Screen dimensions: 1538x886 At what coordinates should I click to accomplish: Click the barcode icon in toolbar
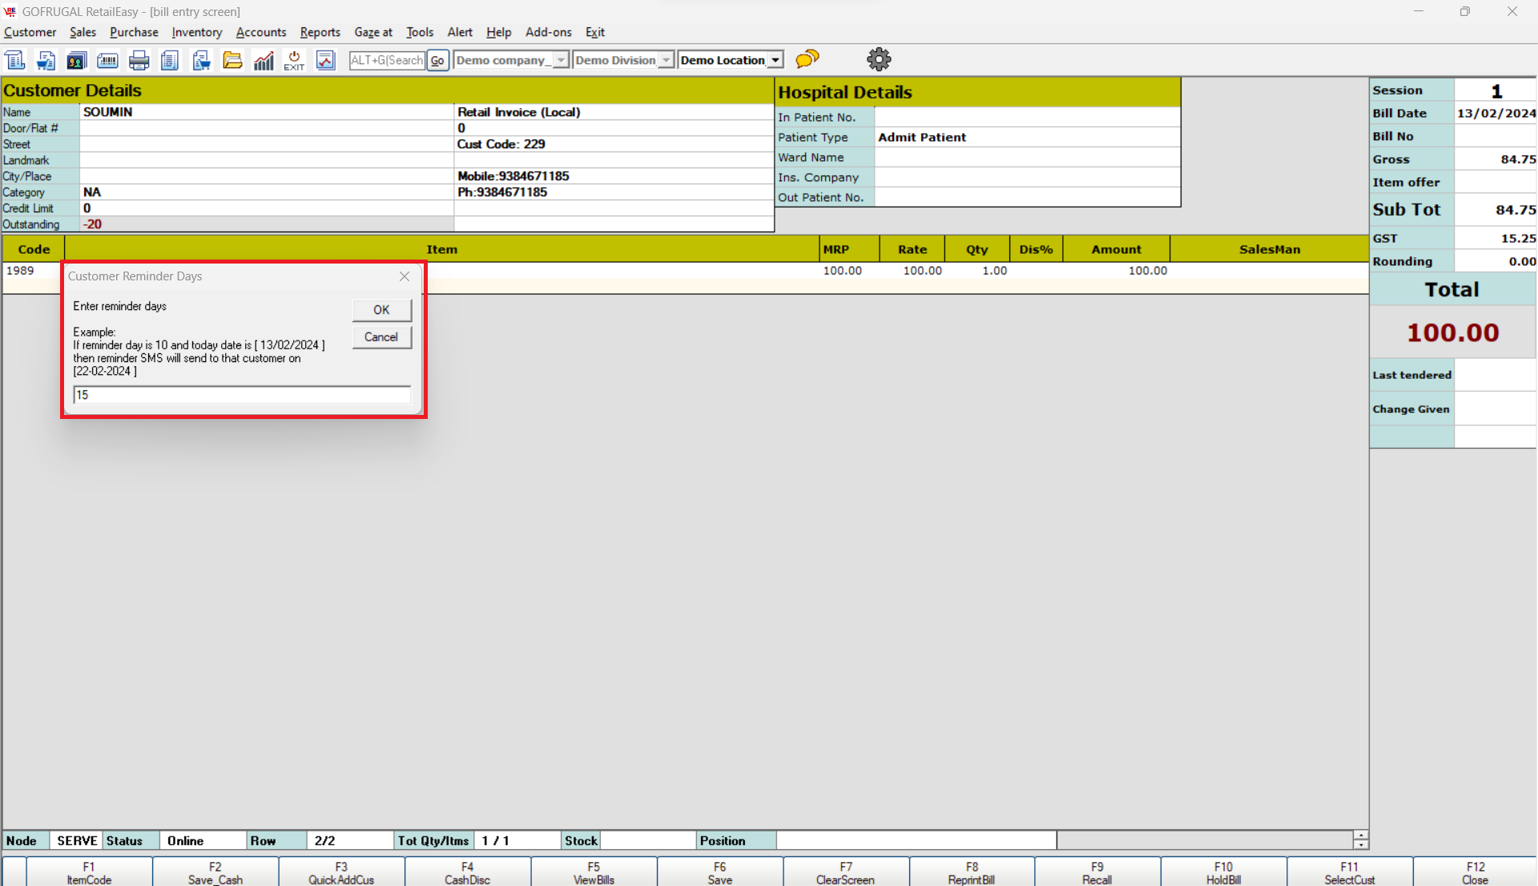[107, 60]
